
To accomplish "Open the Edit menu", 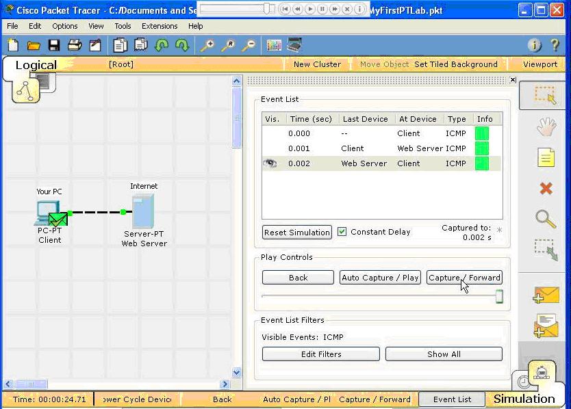I will click(x=35, y=26).
